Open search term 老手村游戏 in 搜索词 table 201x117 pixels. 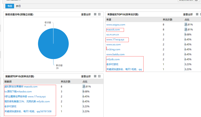[x=10, y=106]
